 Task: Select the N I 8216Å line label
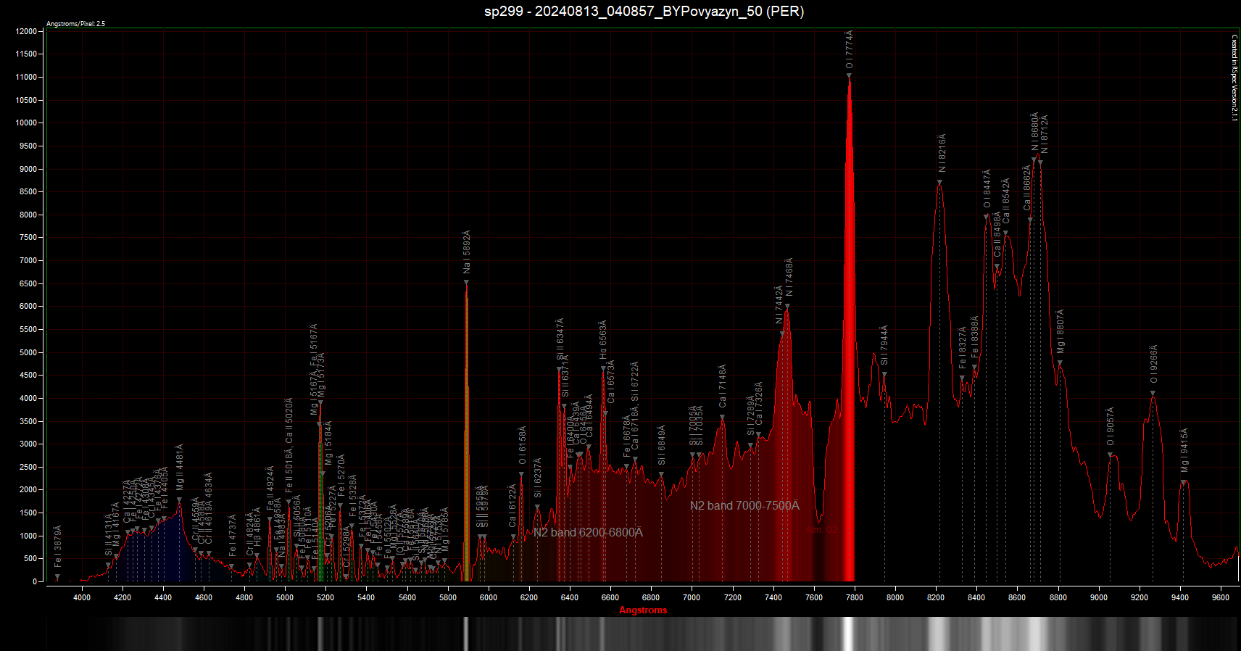(x=942, y=153)
